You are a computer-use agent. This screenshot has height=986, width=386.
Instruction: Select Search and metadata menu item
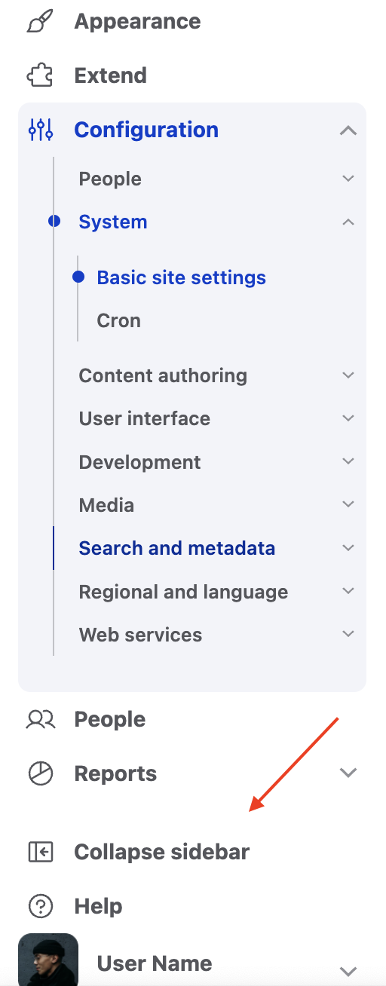tap(177, 548)
